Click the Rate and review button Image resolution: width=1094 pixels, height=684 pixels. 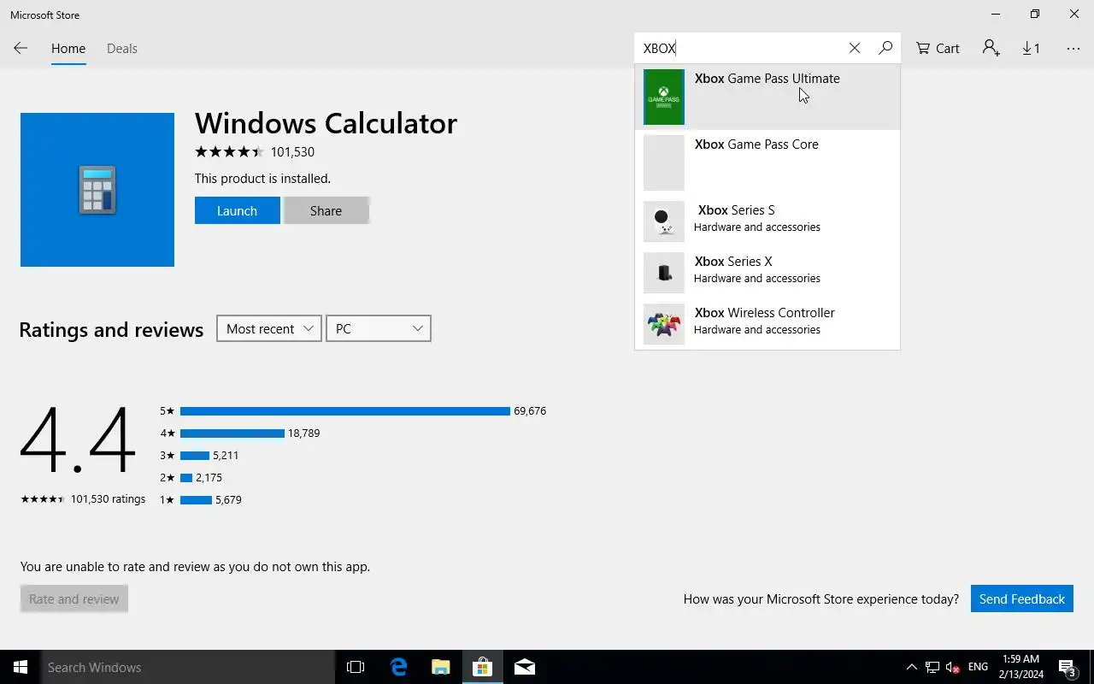74,598
